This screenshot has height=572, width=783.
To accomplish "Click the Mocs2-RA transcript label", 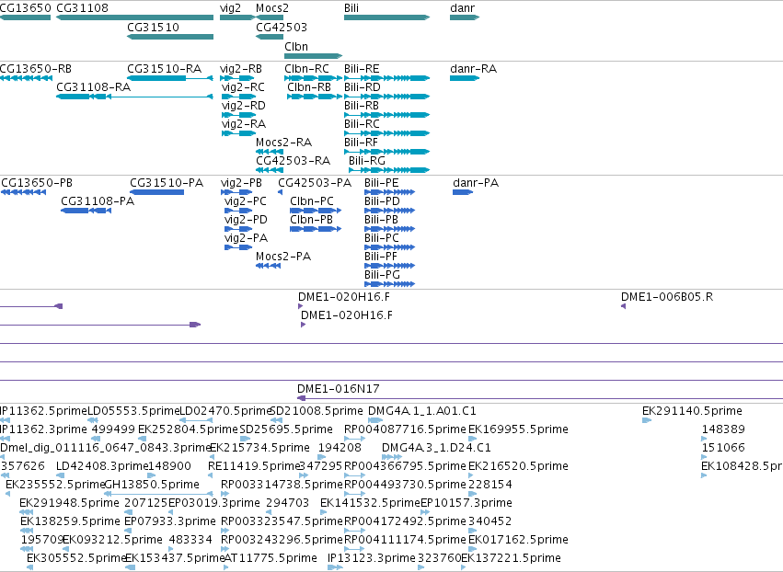I will pyautogui.click(x=283, y=143).
